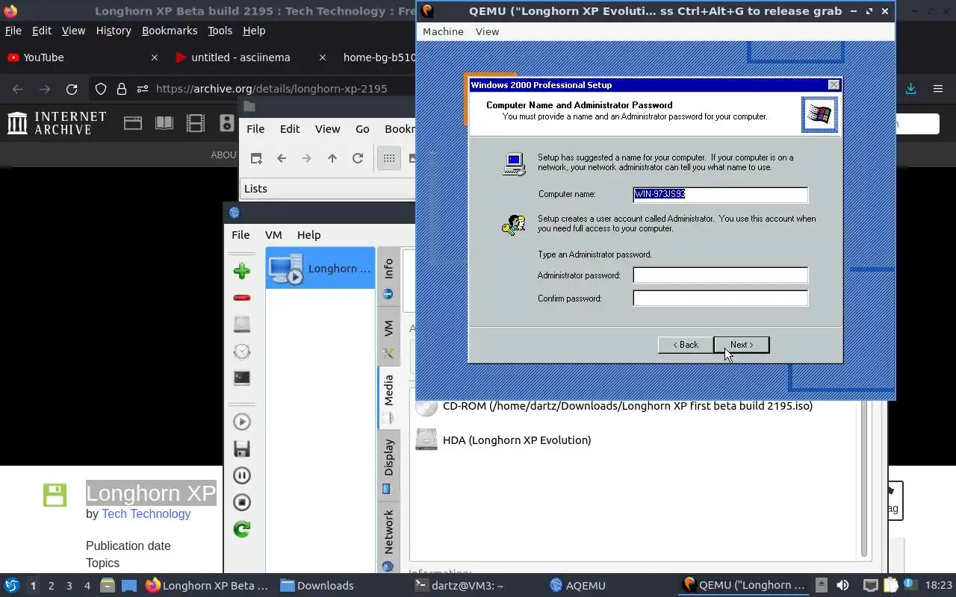Close the Windows 2000 Professional Setup dialog
Viewport: 956px width, 597px height.
point(834,85)
